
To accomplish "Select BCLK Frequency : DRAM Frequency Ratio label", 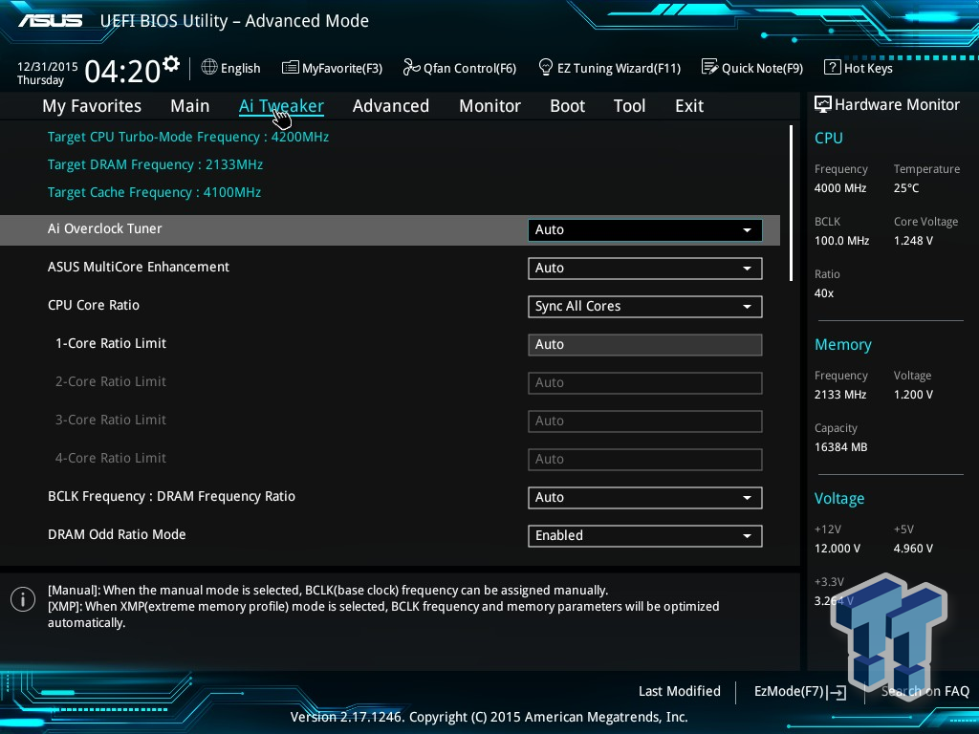I will click(172, 496).
